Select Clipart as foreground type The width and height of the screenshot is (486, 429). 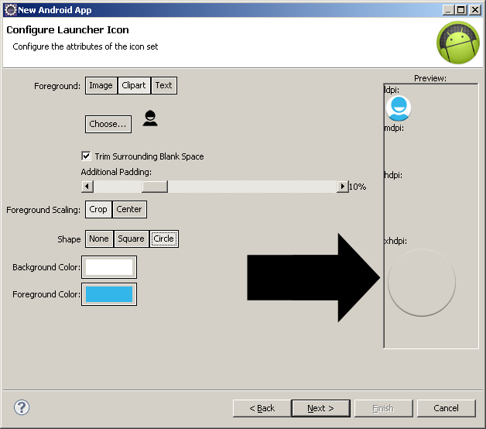pos(134,85)
